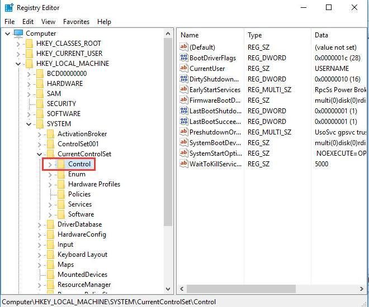The height and width of the screenshot is (307, 369).
Task: Open the Favorites menu
Action: coord(76,22)
